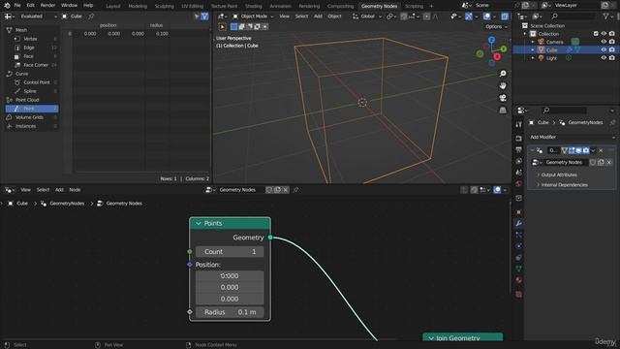Screen dimensions: 620x349
Task: Click the Radius 0.1 m field
Action: (x=230, y=312)
